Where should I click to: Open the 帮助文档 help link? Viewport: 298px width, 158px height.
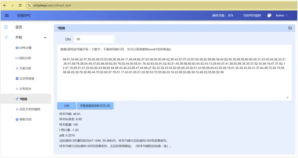click(x=25, y=119)
